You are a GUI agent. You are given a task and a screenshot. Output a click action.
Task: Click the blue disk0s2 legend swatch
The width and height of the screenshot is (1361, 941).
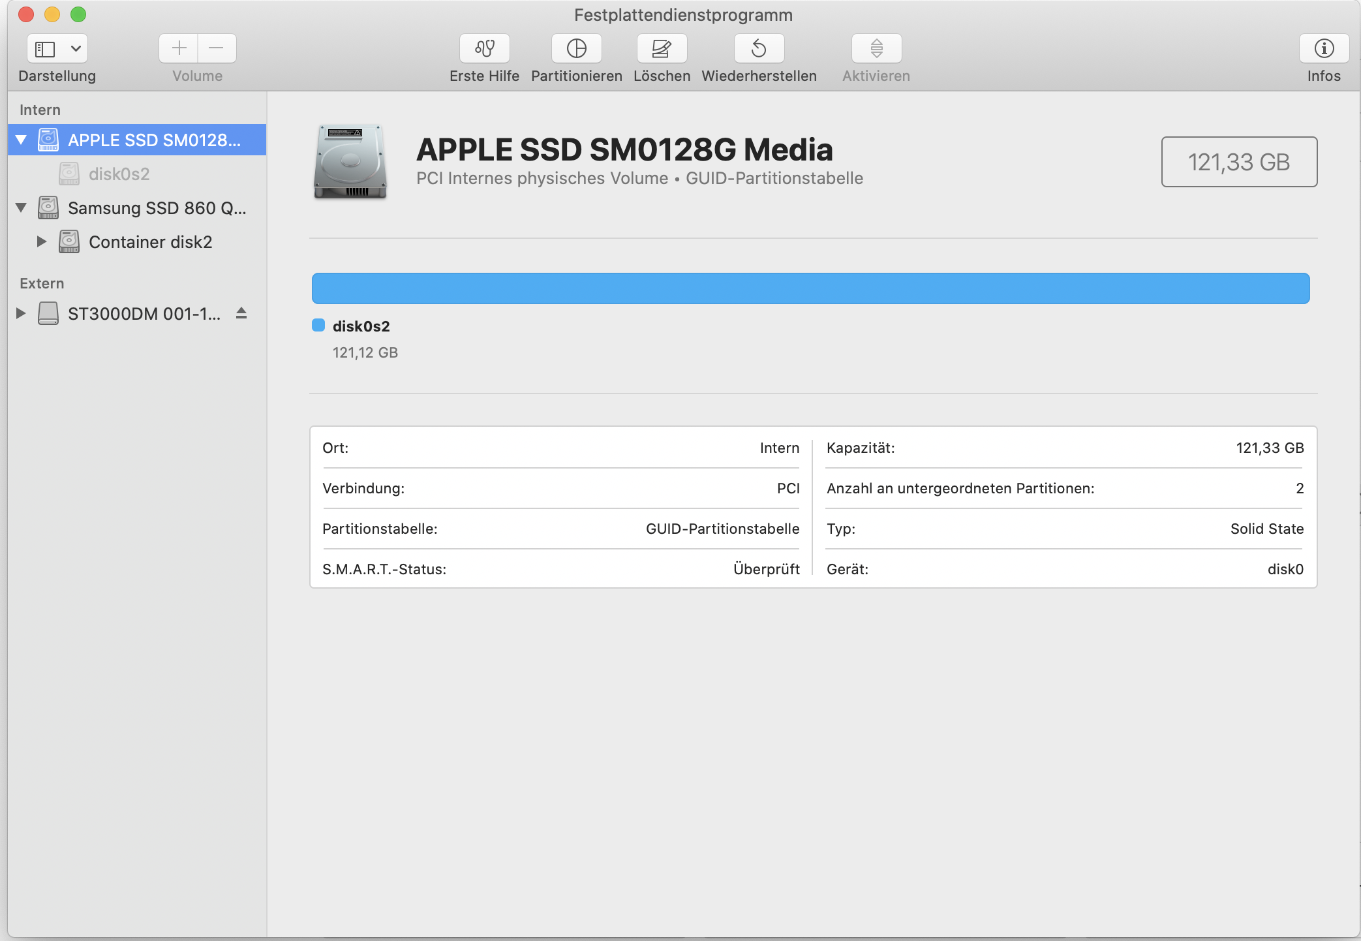318,326
